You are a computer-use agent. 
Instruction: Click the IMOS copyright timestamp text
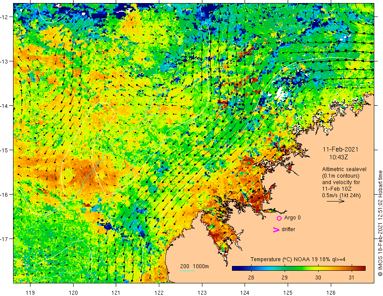380,224
